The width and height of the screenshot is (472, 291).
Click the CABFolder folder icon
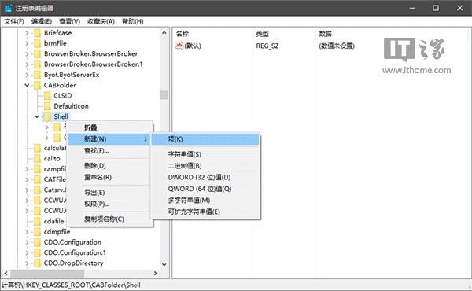(x=37, y=86)
